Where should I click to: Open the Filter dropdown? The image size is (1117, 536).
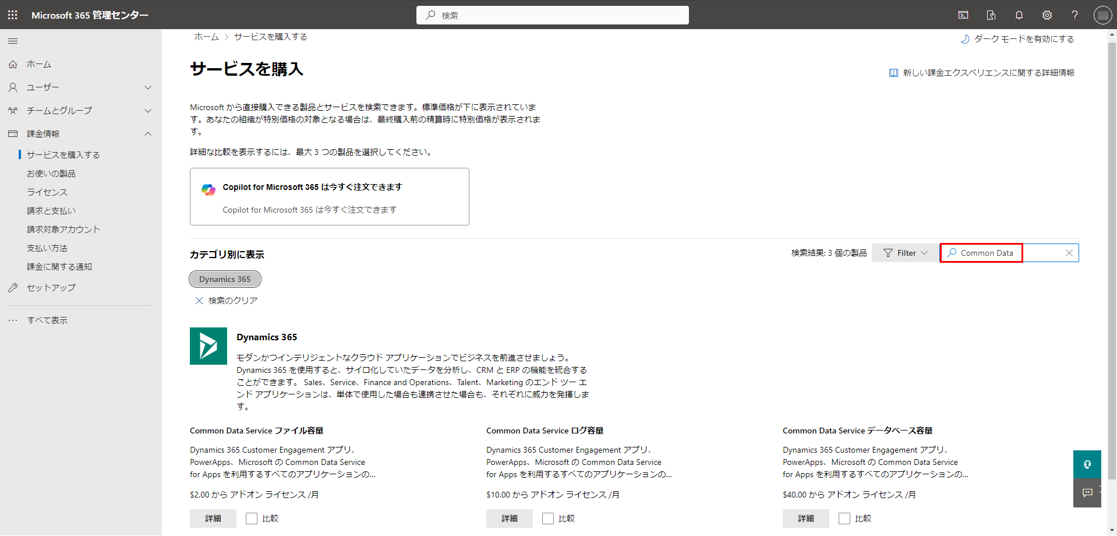click(905, 253)
